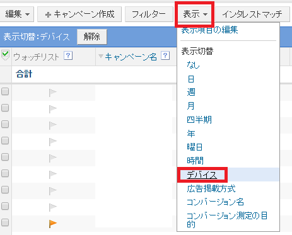Click the 解除 button
Image resolution: width=292 pixels, height=235 pixels.
click(x=92, y=37)
